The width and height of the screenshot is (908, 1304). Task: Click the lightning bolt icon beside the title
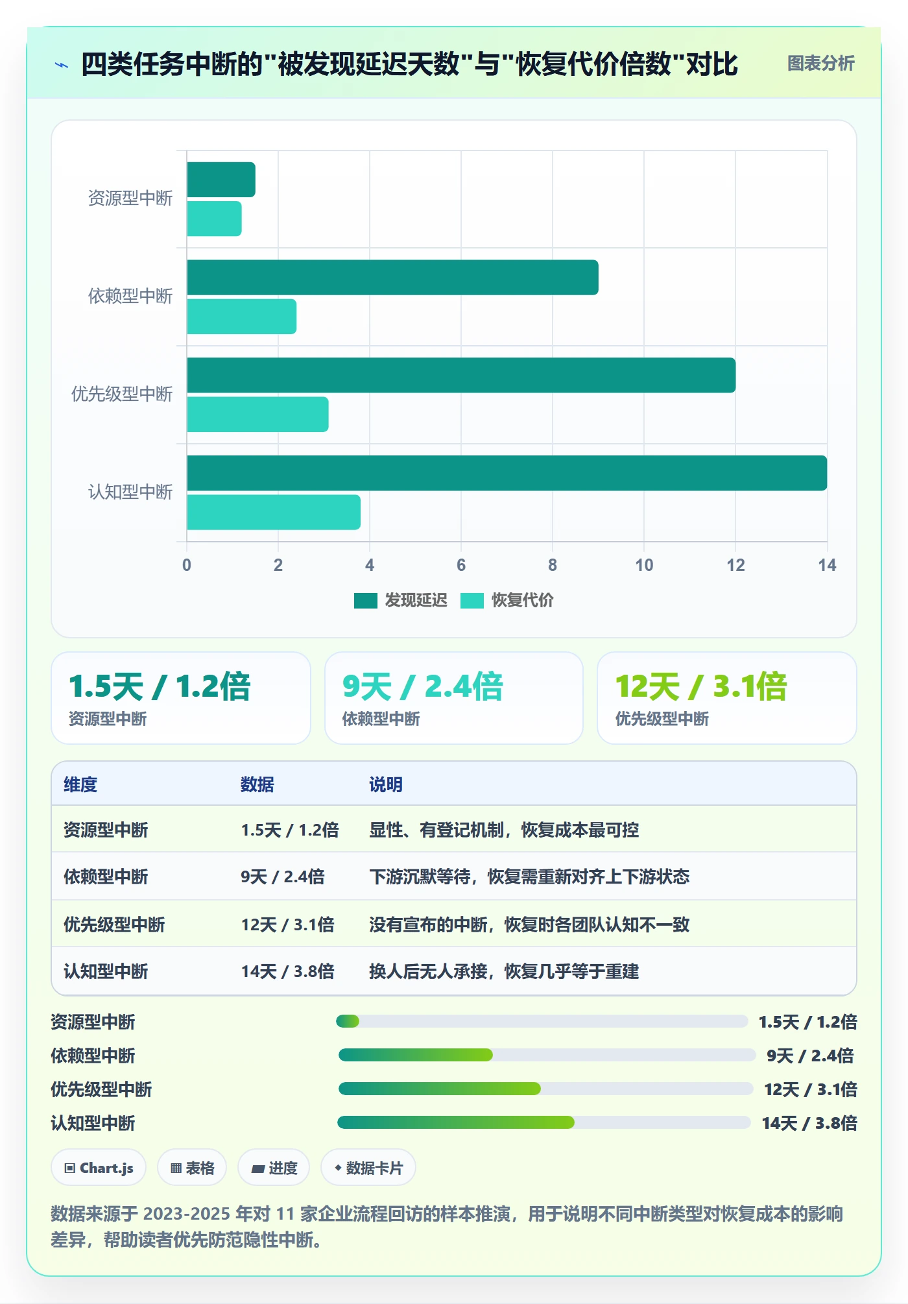pyautogui.click(x=62, y=65)
